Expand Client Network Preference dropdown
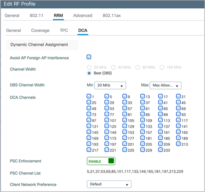Viewport: 205px width, 192px height. 109,184
